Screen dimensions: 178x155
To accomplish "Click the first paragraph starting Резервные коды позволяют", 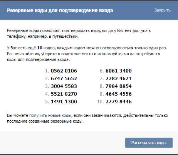I will [x=79, y=34].
